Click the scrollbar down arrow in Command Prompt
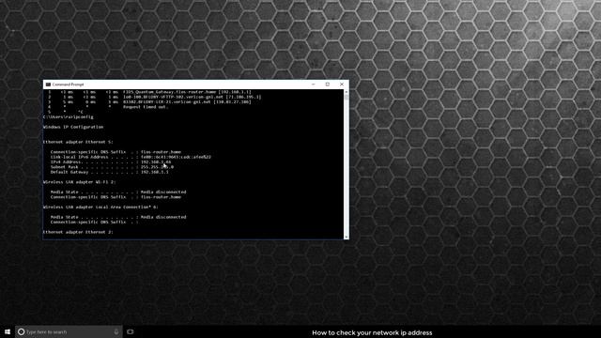 pyautogui.click(x=347, y=238)
